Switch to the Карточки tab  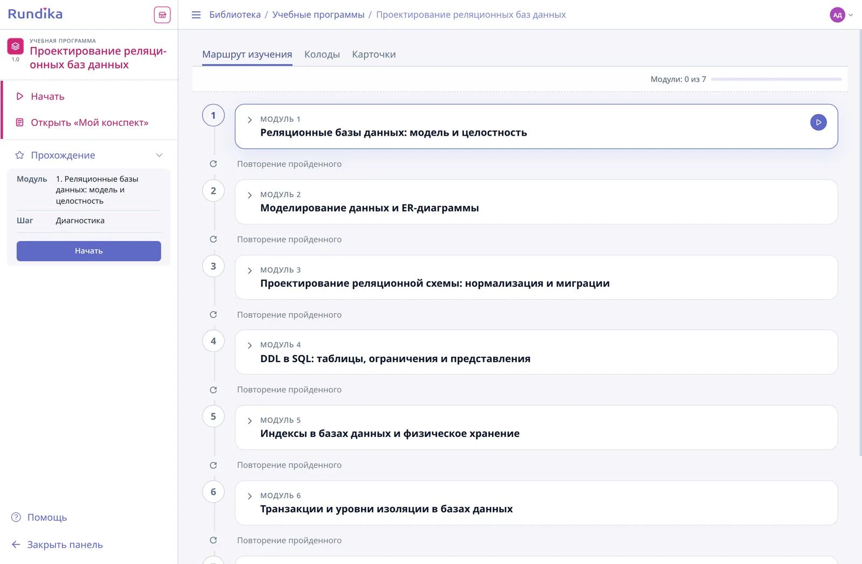374,54
